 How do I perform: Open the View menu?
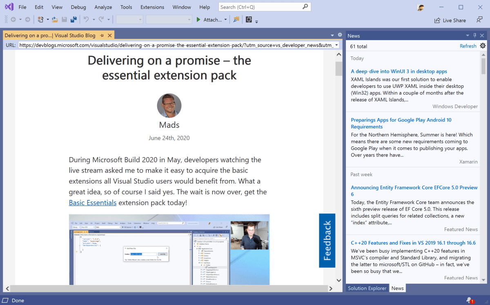(x=57, y=7)
